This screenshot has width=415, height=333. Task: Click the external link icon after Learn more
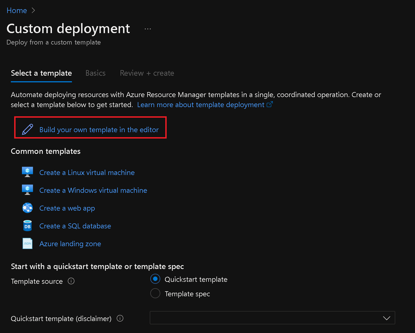pos(270,104)
